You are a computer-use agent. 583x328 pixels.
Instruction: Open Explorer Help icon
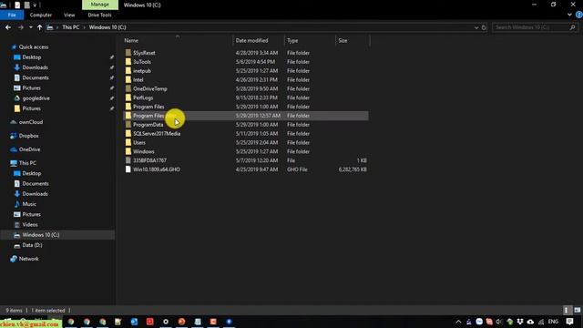(579, 15)
